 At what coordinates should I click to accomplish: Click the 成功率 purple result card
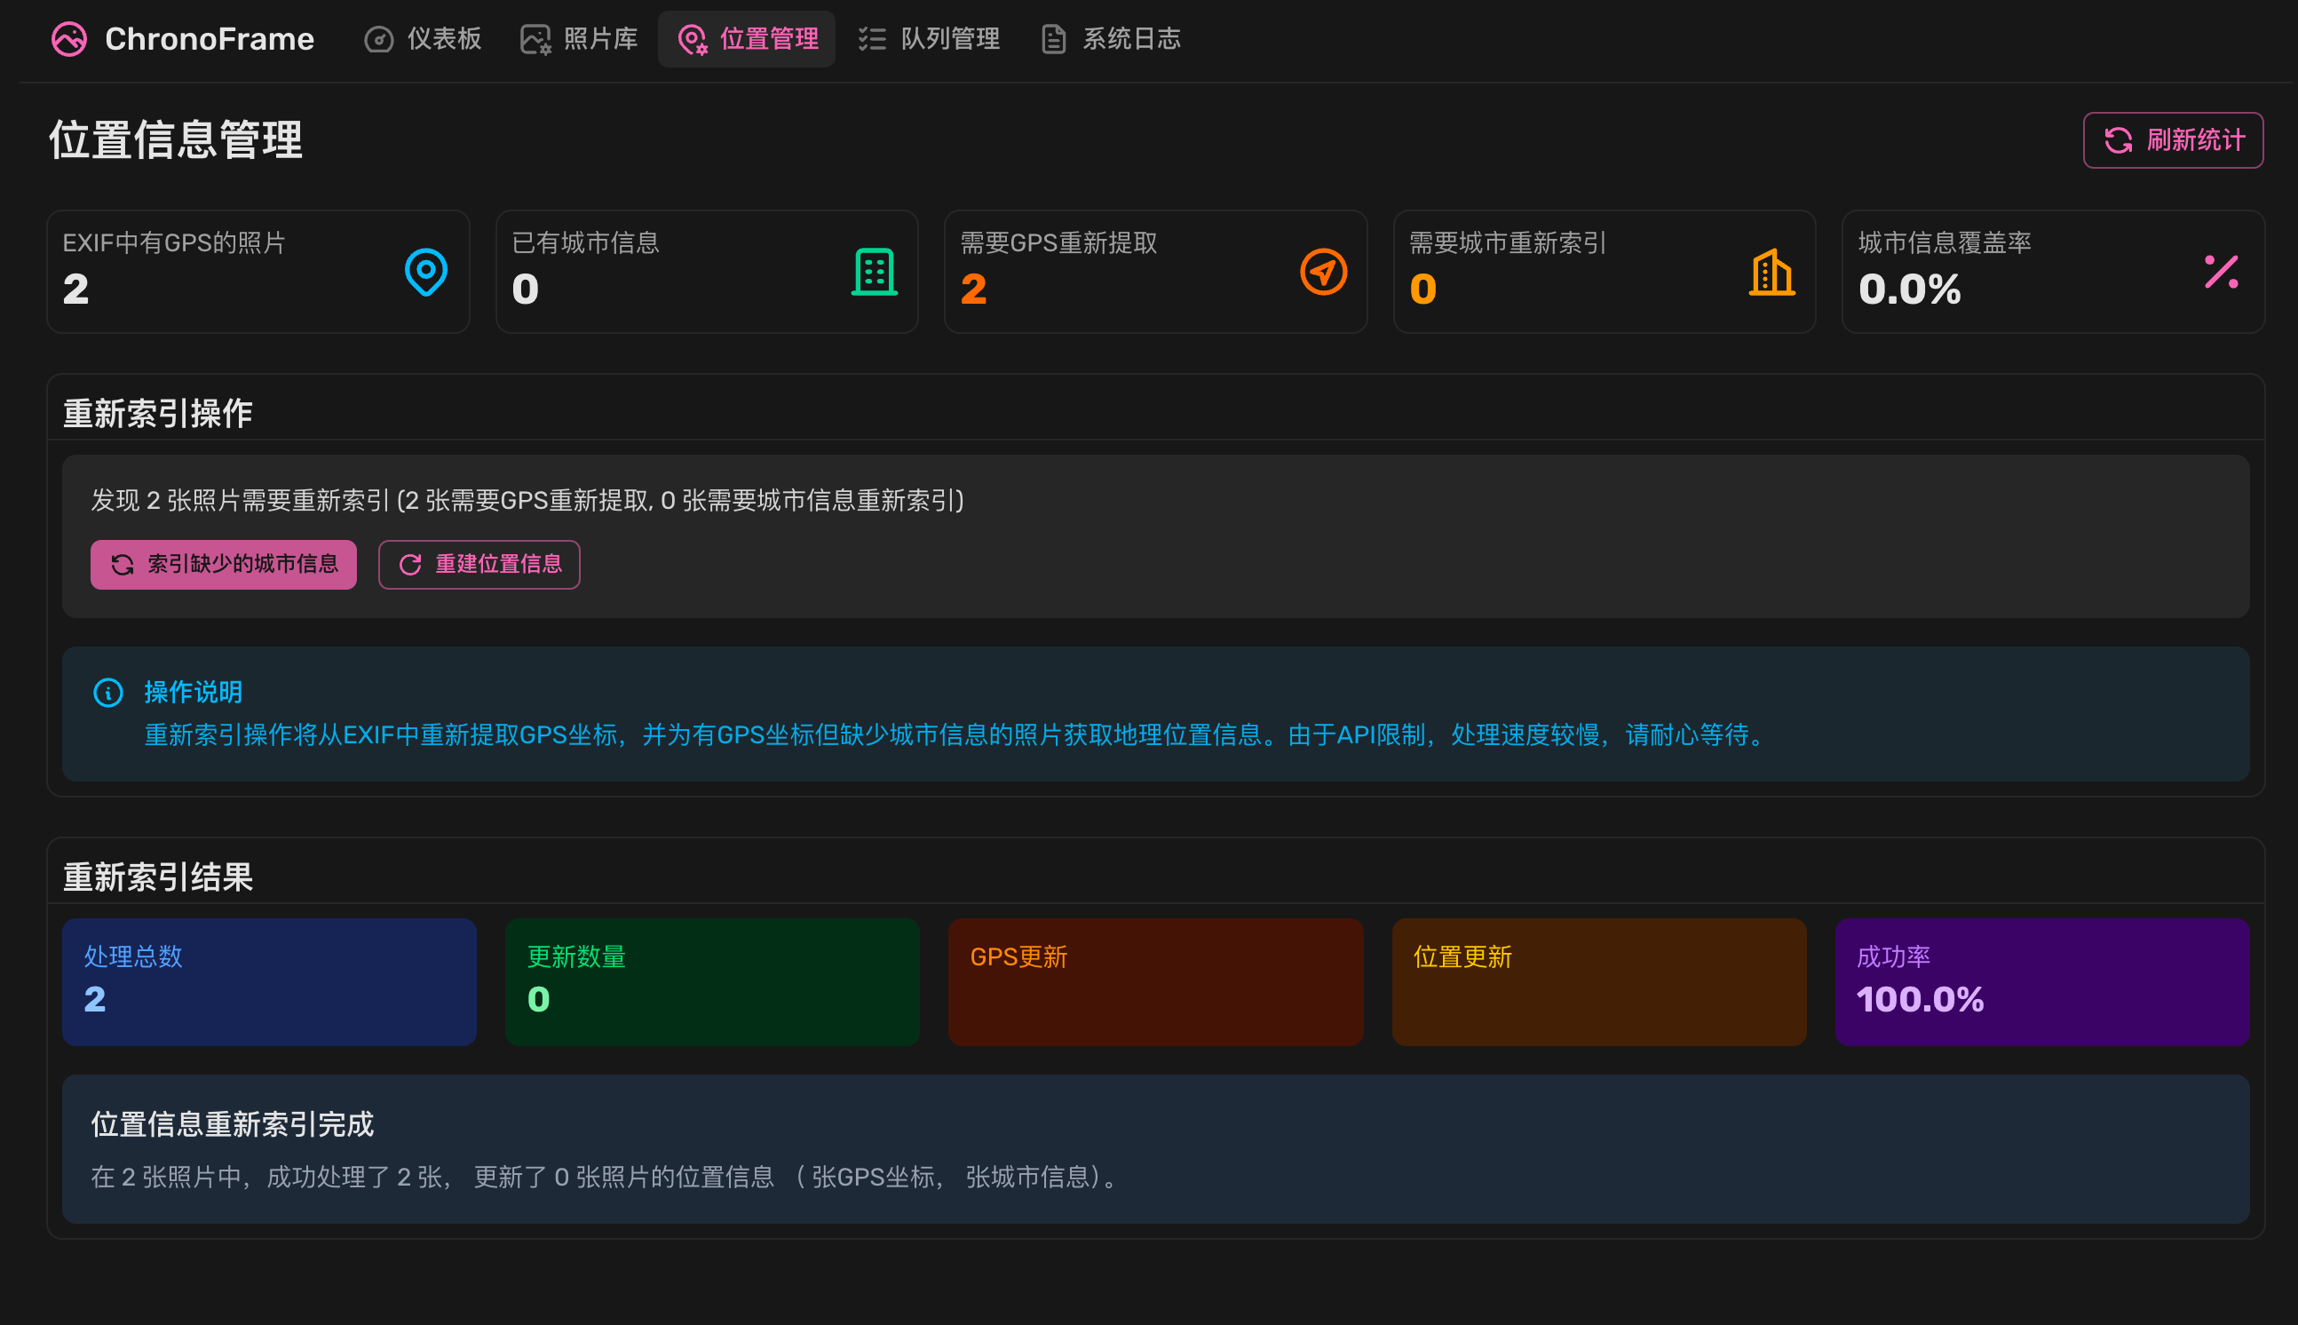(x=2041, y=981)
